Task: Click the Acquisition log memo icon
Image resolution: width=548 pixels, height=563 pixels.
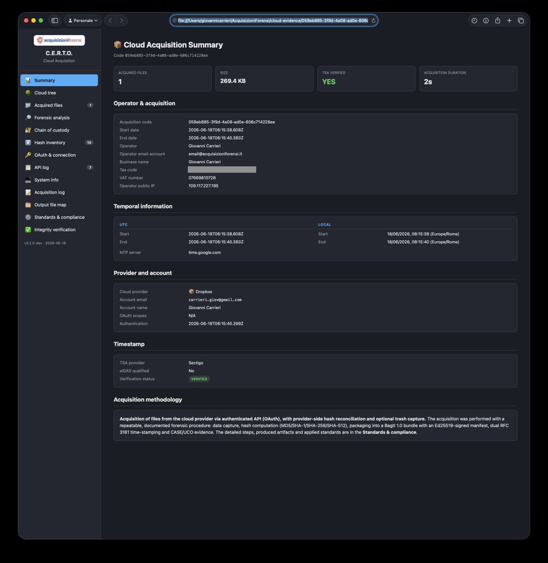Action: [x=28, y=192]
